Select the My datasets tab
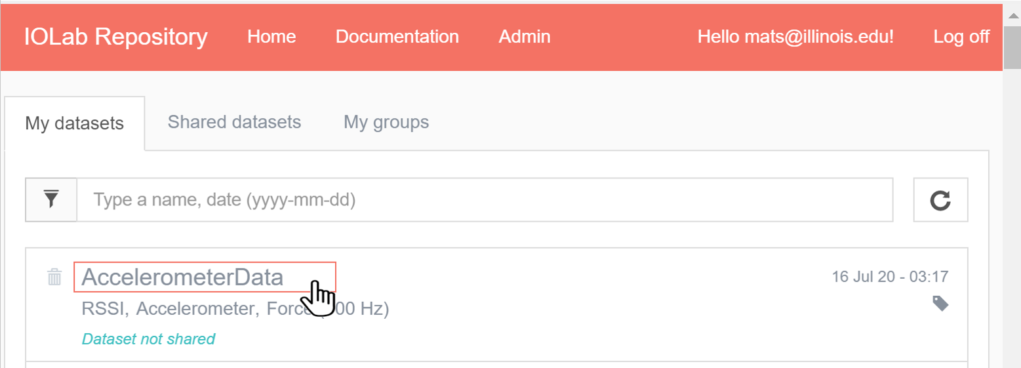1021x368 pixels. click(75, 123)
